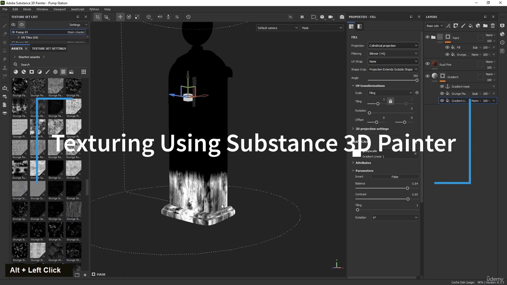Expand the Attributes section
Viewport: 507px width, 285px height.
click(x=353, y=163)
